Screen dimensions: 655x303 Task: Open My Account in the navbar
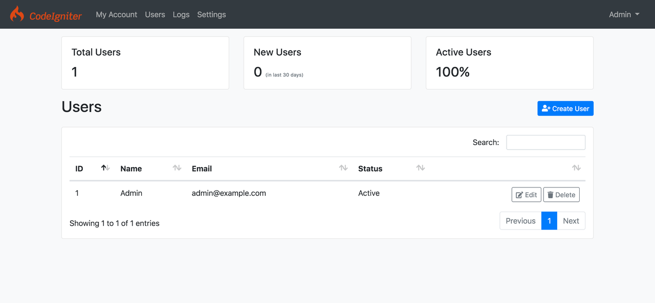tap(116, 14)
